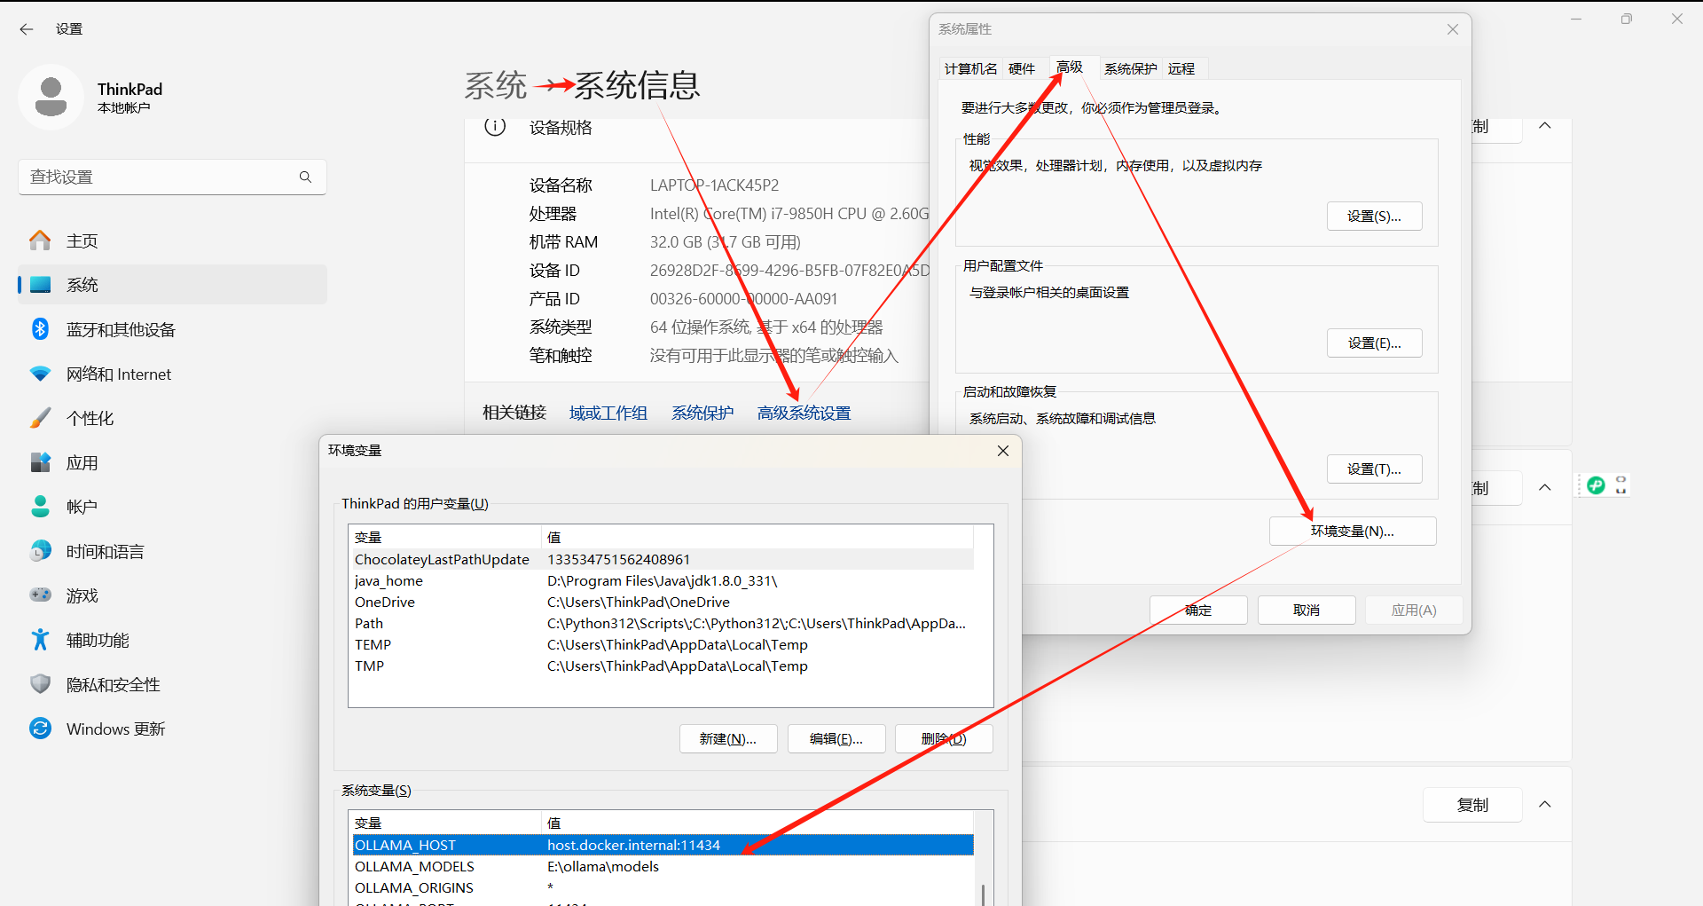Go back using the Settings back arrow
This screenshot has height=906, width=1703.
(x=27, y=29)
